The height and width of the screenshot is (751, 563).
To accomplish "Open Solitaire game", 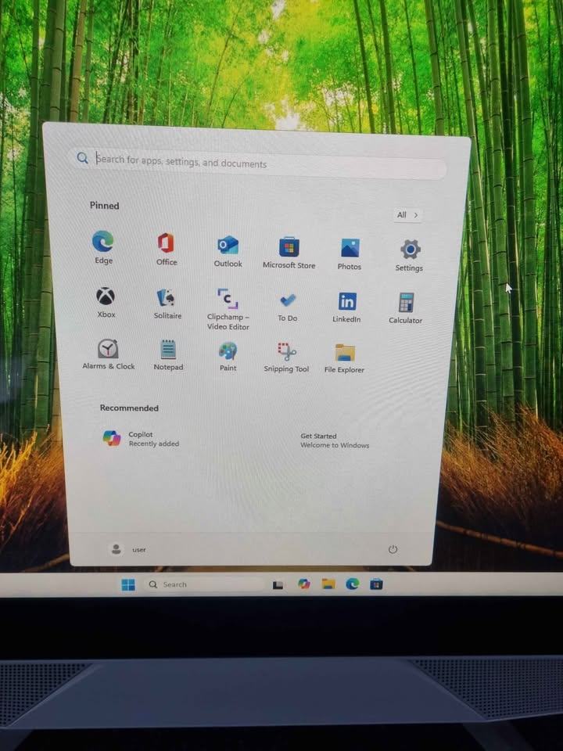I will [167, 304].
